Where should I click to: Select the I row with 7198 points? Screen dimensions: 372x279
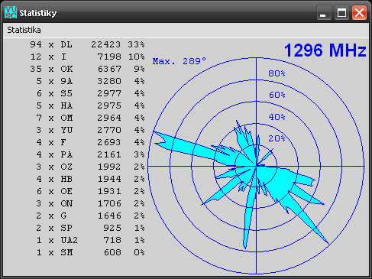(x=87, y=57)
